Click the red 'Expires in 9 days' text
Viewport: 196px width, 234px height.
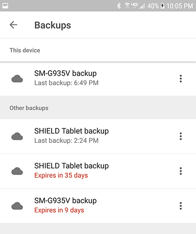coord(59,210)
